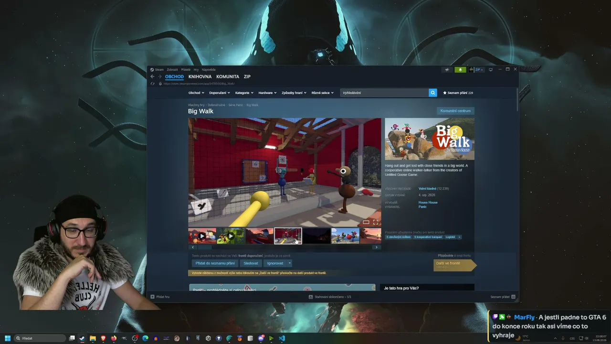Expand the Způsoby hraní dropdown
The width and height of the screenshot is (611, 344).
(x=294, y=93)
